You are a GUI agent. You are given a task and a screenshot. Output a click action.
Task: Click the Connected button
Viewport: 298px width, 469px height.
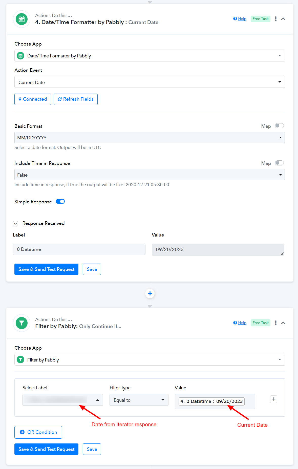(x=33, y=99)
